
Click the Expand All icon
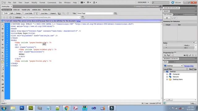[3, 40]
